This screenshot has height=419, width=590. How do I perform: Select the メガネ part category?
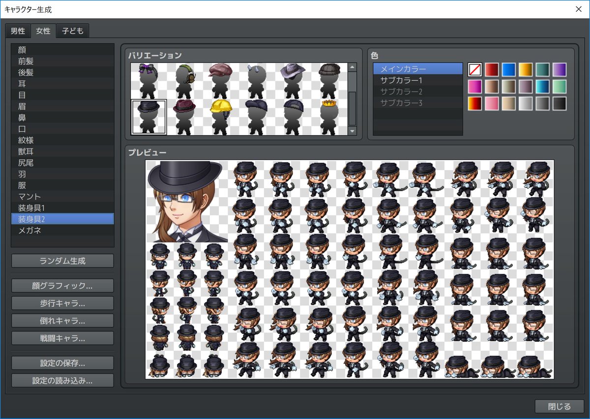coord(62,231)
